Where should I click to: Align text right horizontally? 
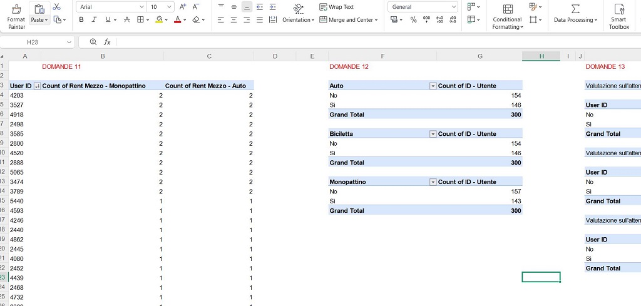[247, 19]
